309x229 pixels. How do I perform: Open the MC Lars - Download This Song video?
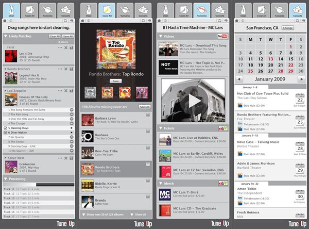pos(193,49)
